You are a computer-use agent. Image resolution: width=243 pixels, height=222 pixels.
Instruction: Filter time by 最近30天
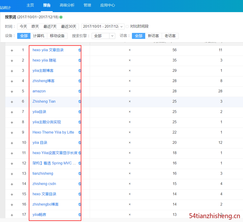click(x=69, y=27)
